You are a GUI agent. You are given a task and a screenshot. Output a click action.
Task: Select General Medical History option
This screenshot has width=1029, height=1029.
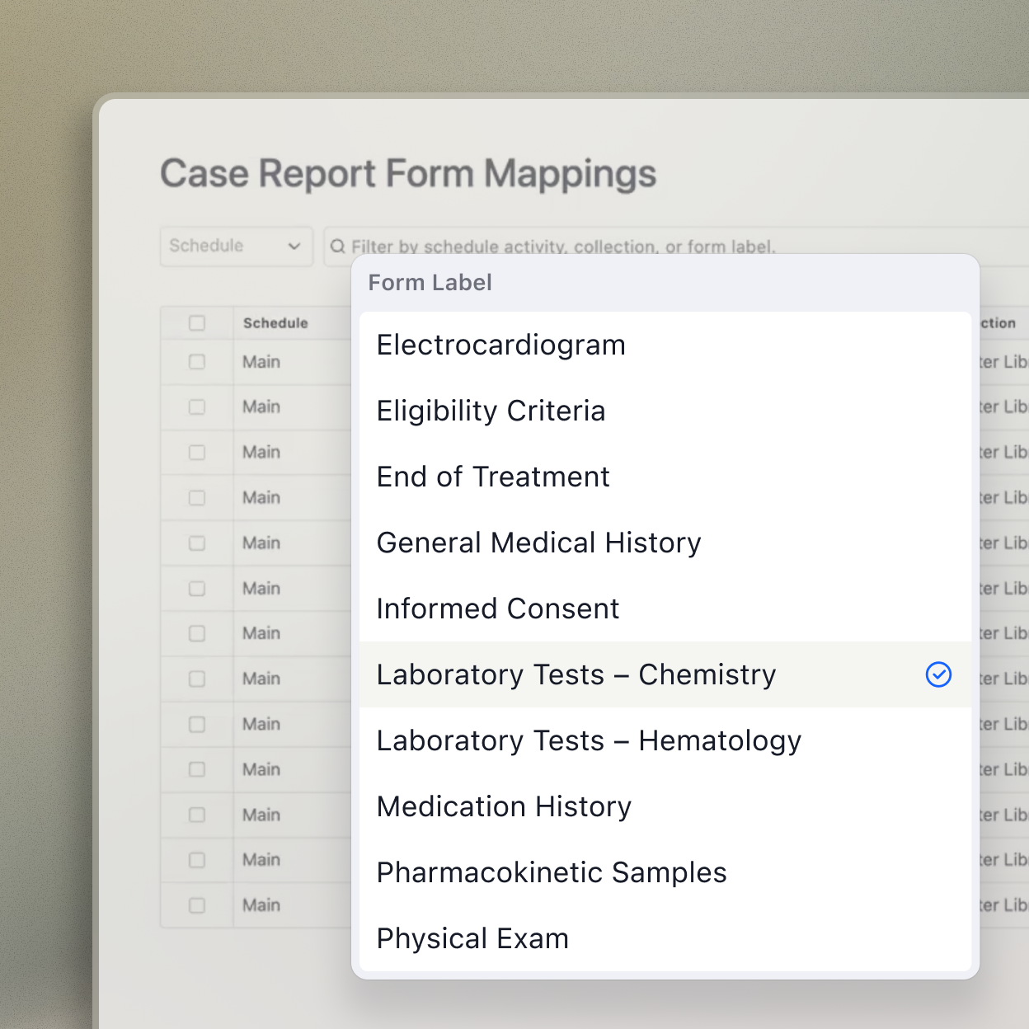click(538, 543)
